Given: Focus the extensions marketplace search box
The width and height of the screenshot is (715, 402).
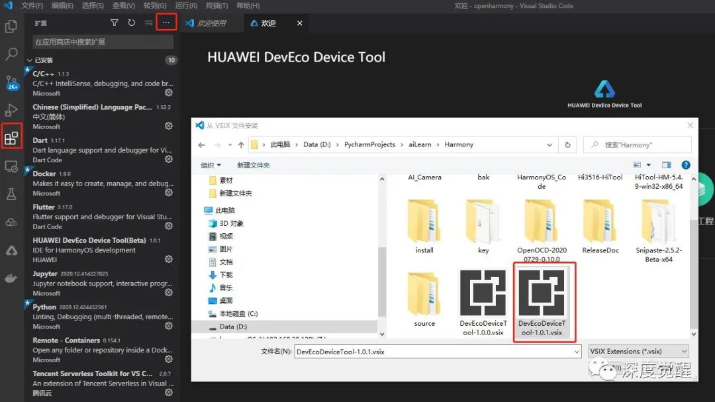Looking at the screenshot, I should pyautogui.click(x=103, y=42).
